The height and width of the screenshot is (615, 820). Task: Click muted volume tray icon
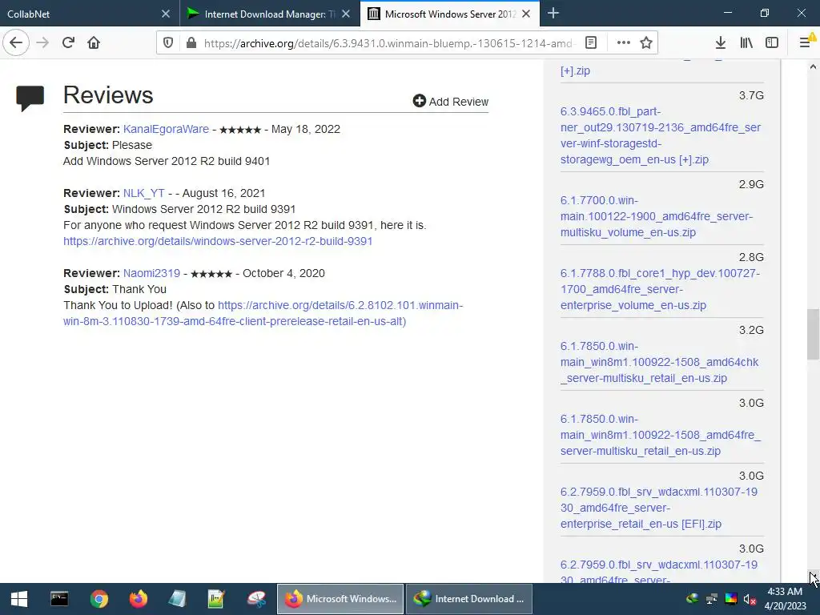point(750,599)
